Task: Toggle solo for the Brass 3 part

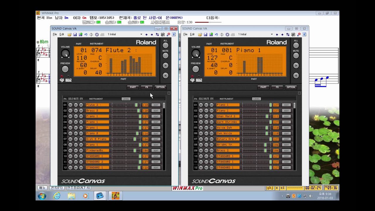Action: [x=70, y=110]
